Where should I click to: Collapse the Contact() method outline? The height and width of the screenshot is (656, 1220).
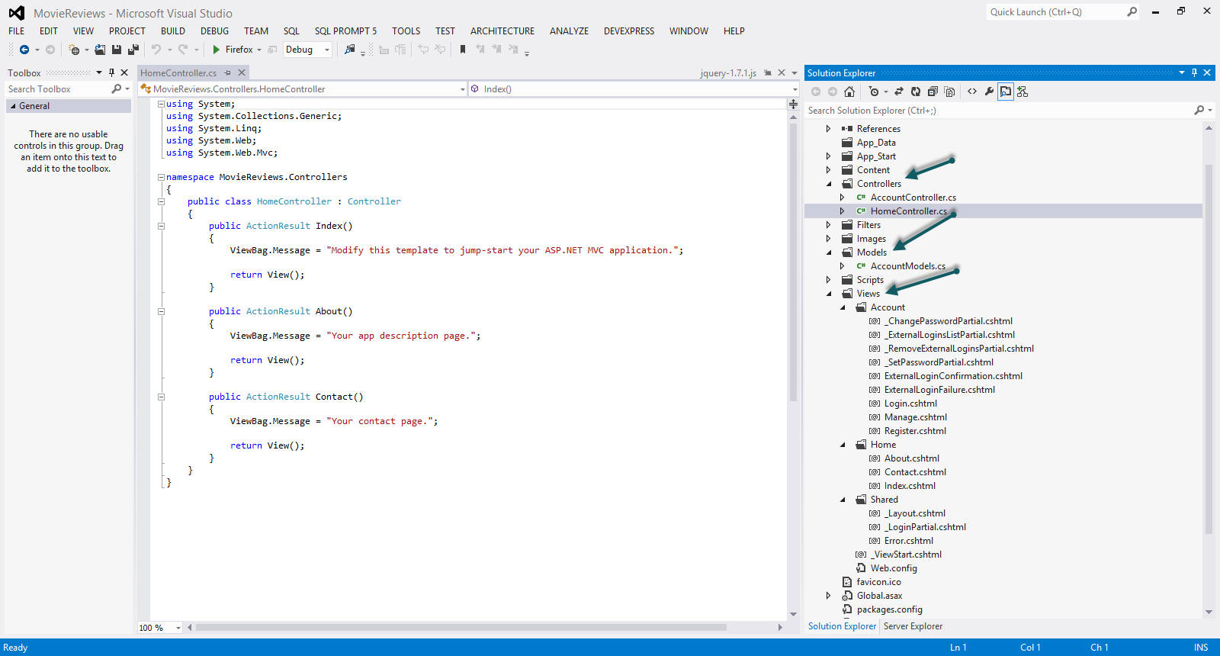(161, 397)
